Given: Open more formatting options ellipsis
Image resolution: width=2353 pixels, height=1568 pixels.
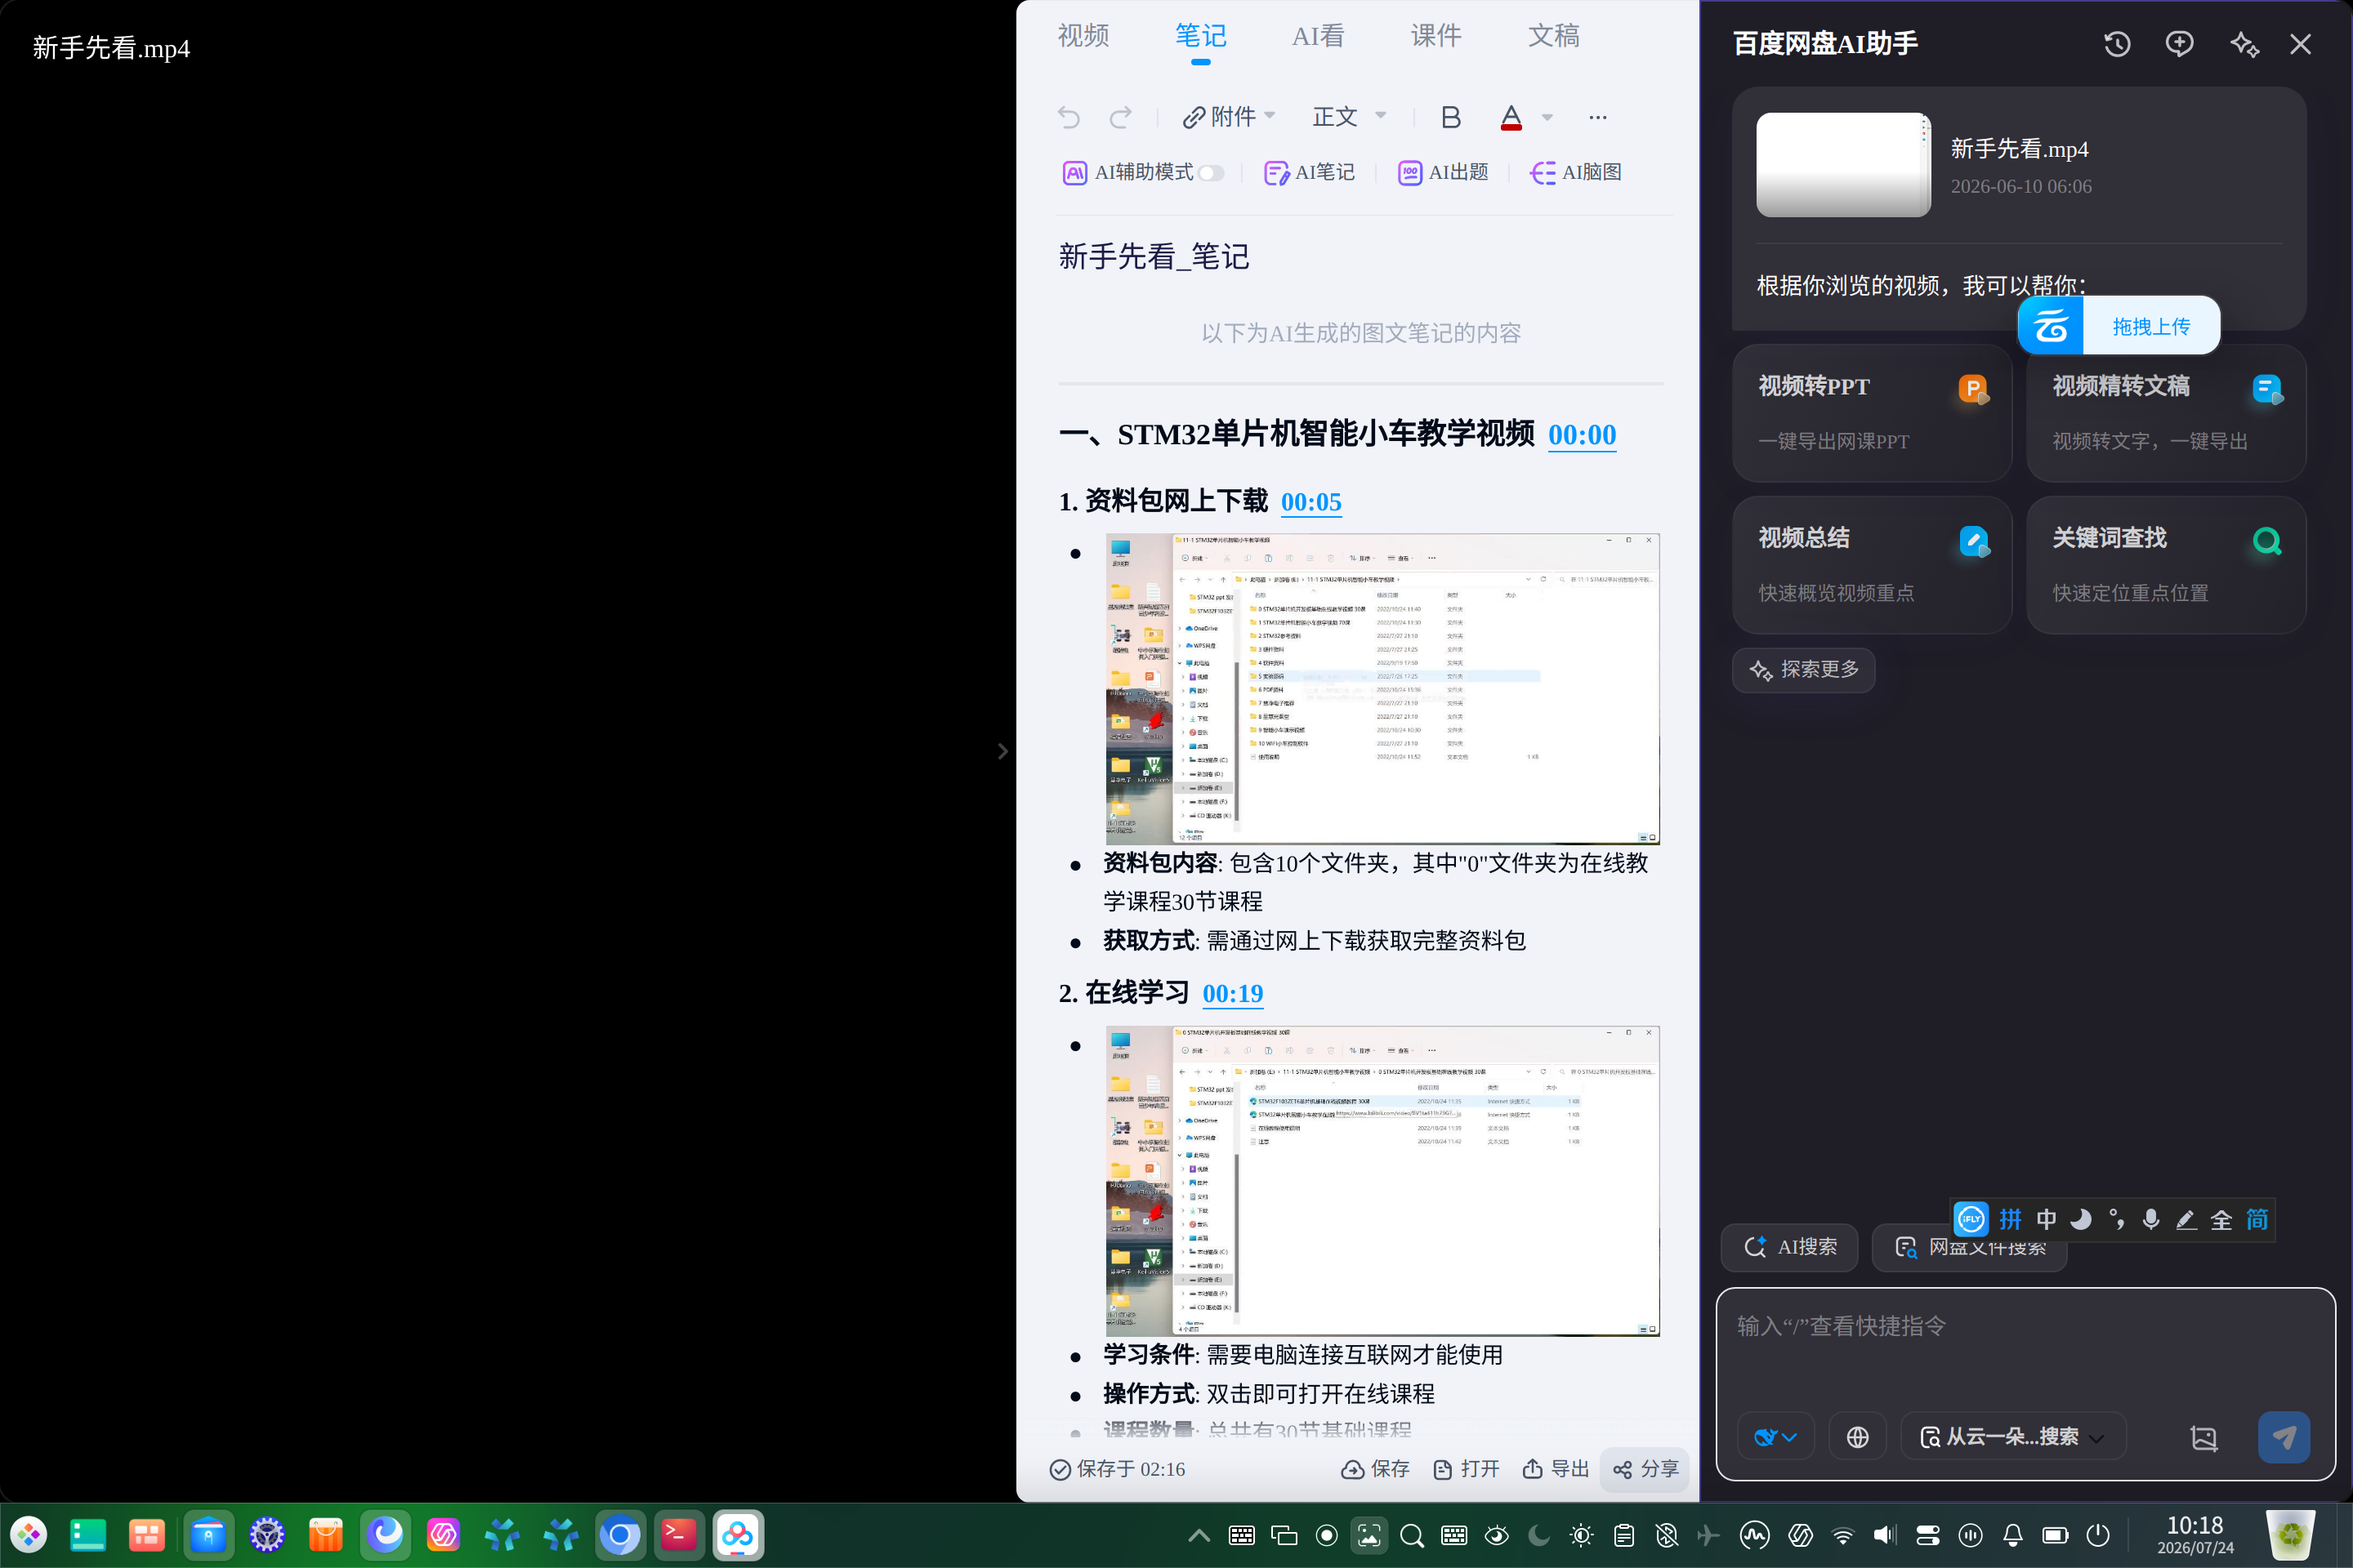Looking at the screenshot, I should click(x=1598, y=117).
